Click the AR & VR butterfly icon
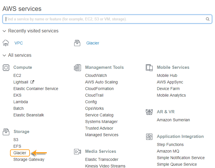 click(x=149, y=112)
